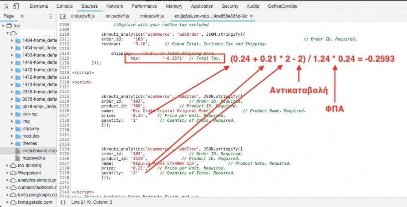Switch to the first onloadwff.js file tab
This screenshot has width=407, height=207.
(83, 16)
